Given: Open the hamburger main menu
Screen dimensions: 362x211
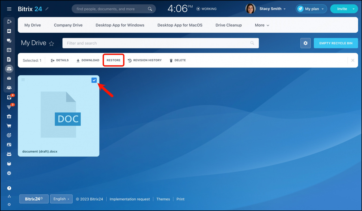Looking at the screenshot, I should click(9, 9).
